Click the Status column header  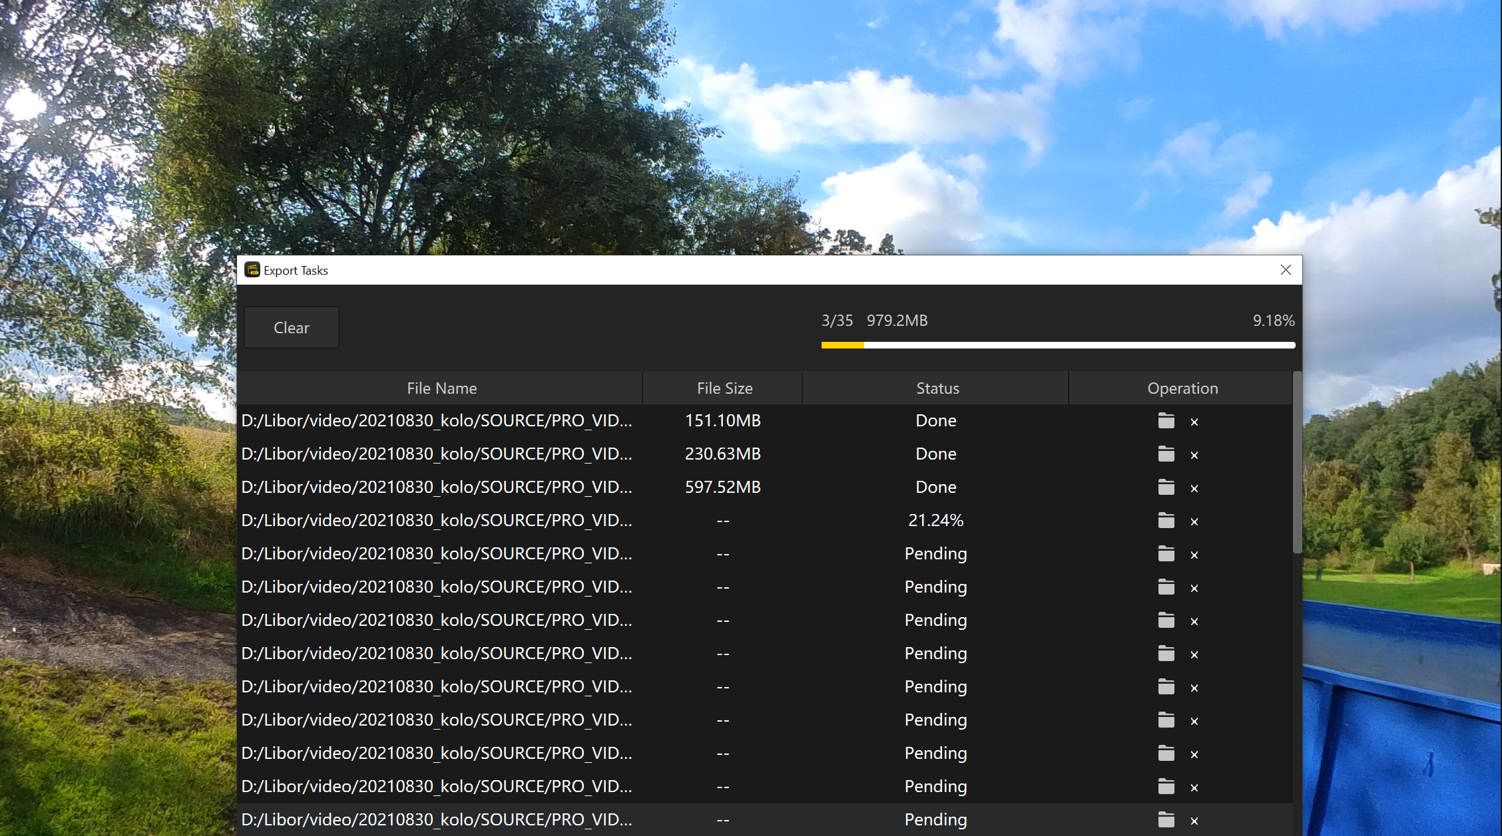coord(937,388)
